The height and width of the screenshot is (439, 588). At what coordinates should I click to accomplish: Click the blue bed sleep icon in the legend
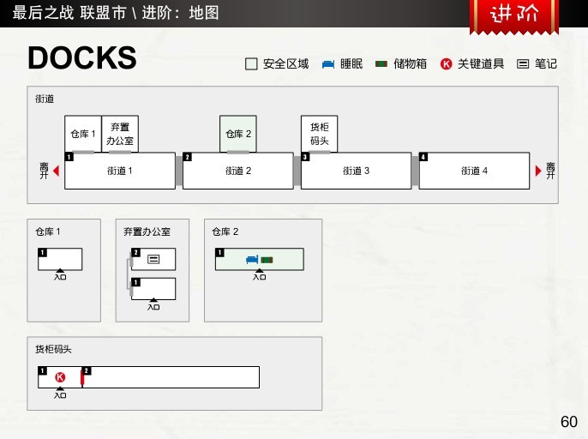328,64
